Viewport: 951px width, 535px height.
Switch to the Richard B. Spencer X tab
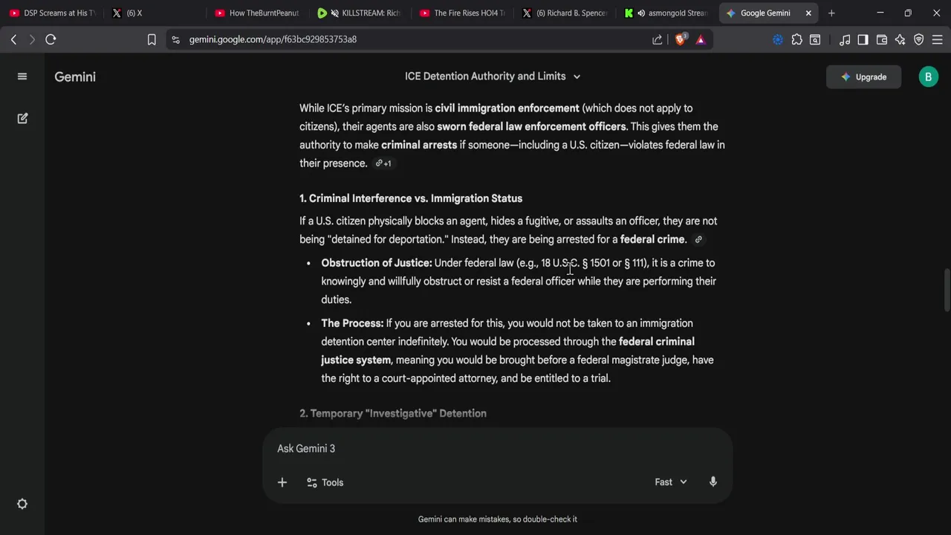[x=565, y=13]
